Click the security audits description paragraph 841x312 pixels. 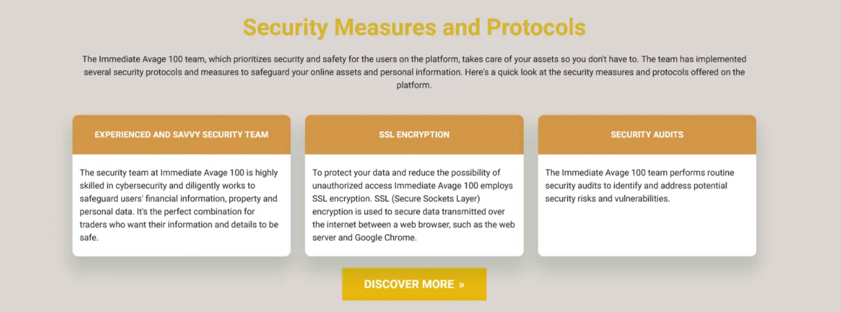639,186
